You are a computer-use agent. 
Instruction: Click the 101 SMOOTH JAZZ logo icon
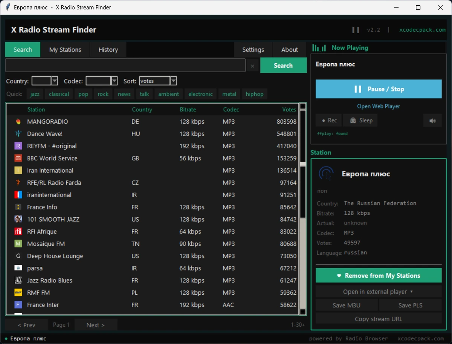pos(18,219)
